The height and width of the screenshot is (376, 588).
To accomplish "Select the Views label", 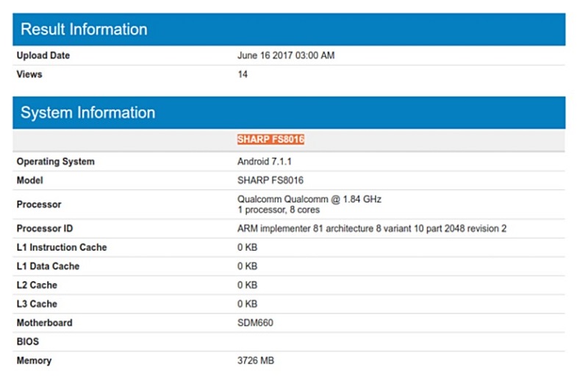I will tap(29, 74).
